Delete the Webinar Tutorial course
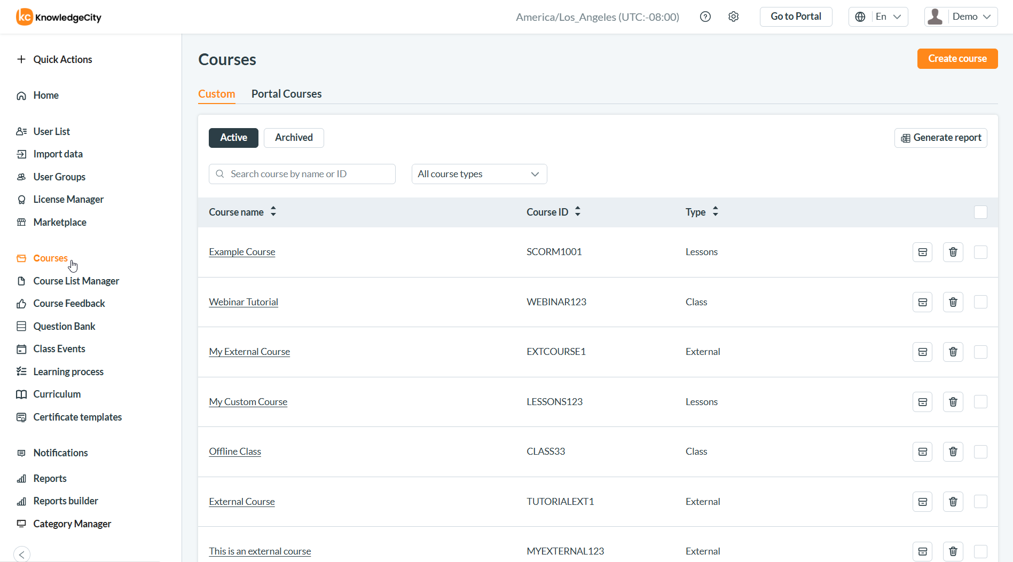Image resolution: width=1013 pixels, height=562 pixels. (953, 302)
